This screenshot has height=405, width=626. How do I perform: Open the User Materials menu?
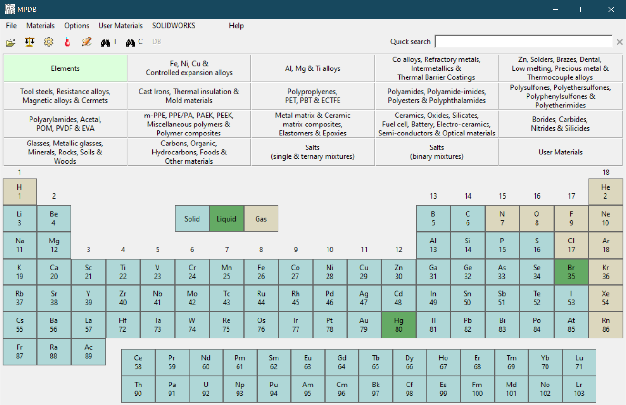pyautogui.click(x=120, y=26)
